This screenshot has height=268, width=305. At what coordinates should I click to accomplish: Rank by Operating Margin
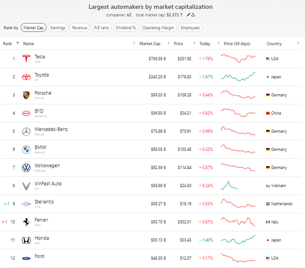pyautogui.click(x=158, y=28)
